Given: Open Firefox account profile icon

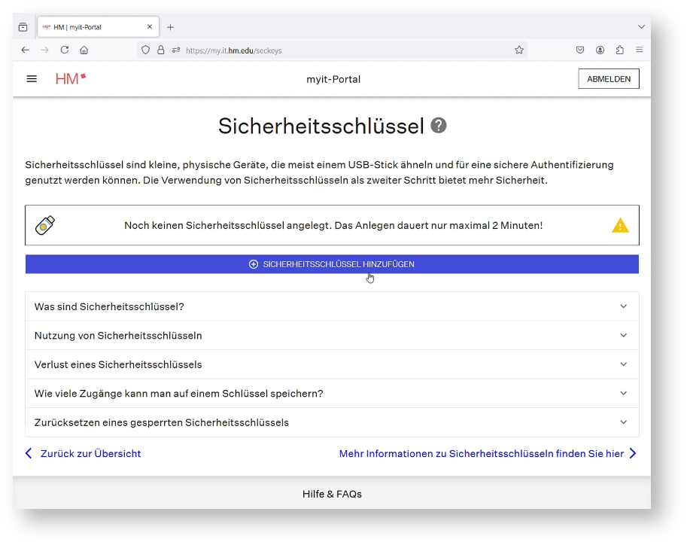Looking at the screenshot, I should click(x=600, y=50).
